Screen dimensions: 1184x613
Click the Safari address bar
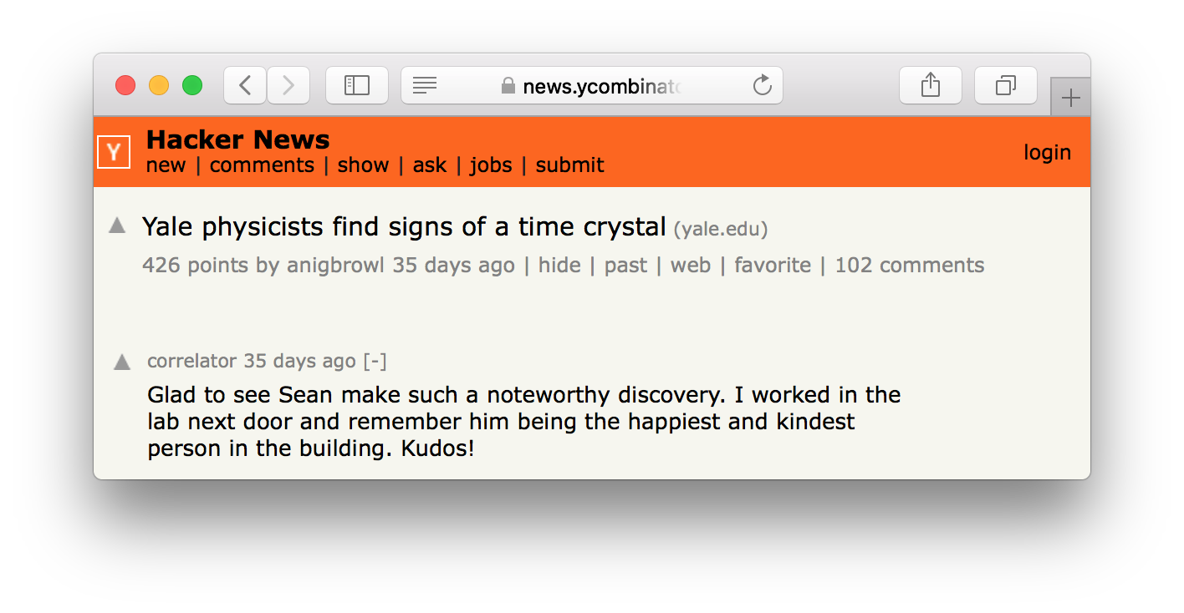602,85
